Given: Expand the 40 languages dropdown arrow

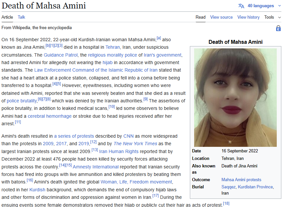Looking at the screenshot, I should pos(279,6).
